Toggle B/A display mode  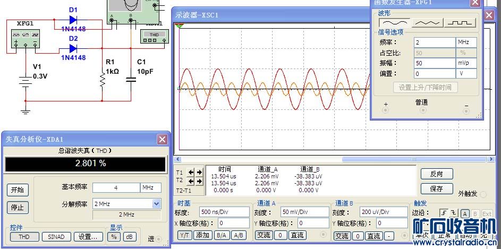click(x=221, y=236)
